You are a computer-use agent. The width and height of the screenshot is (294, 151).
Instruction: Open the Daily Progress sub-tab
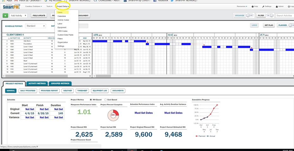coord(28,91)
